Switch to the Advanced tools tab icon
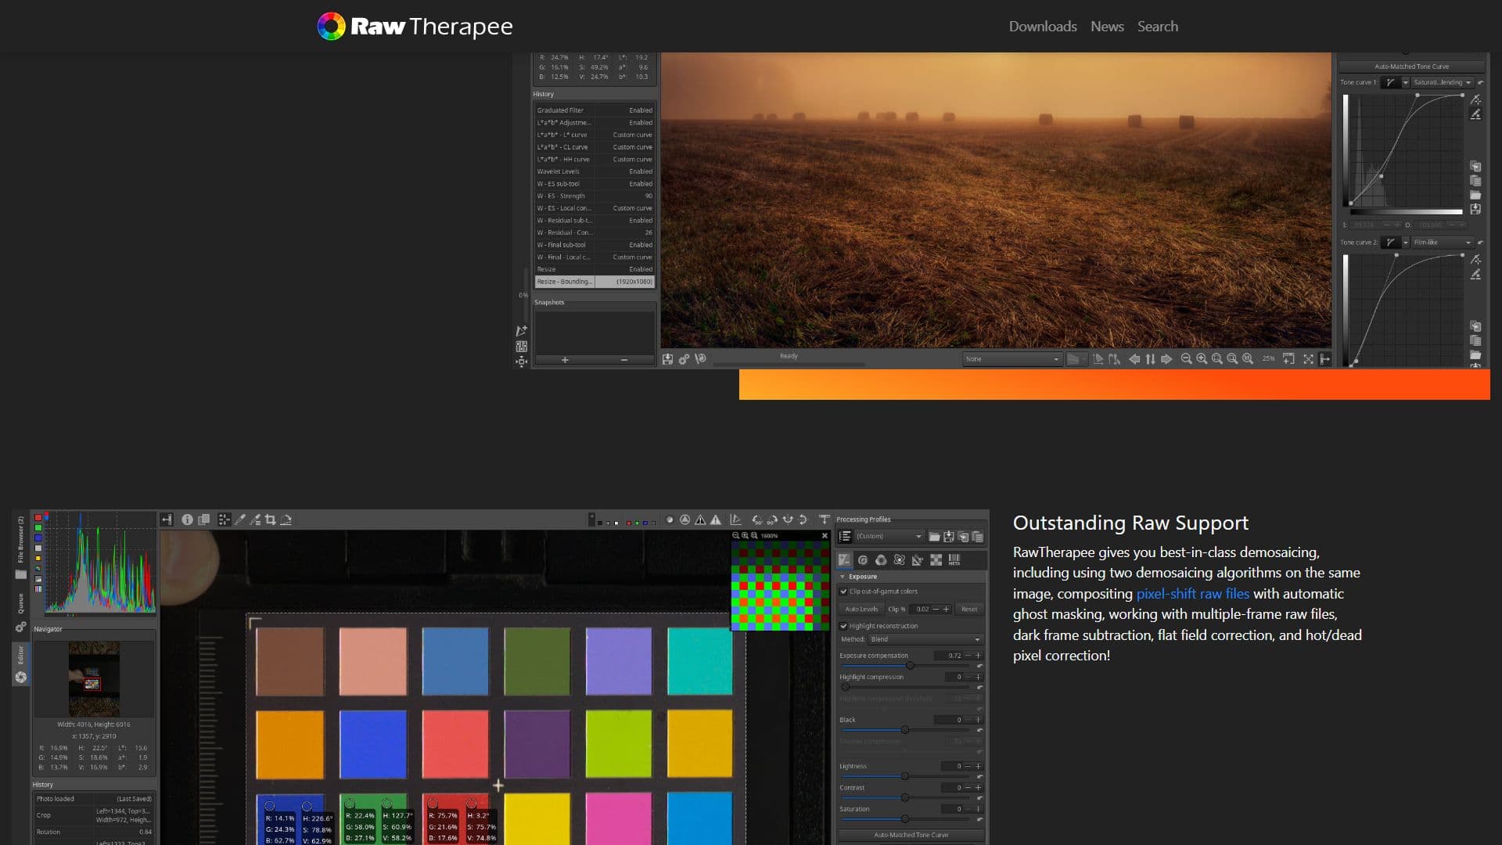Viewport: 1502px width, 845px height. coord(900,560)
